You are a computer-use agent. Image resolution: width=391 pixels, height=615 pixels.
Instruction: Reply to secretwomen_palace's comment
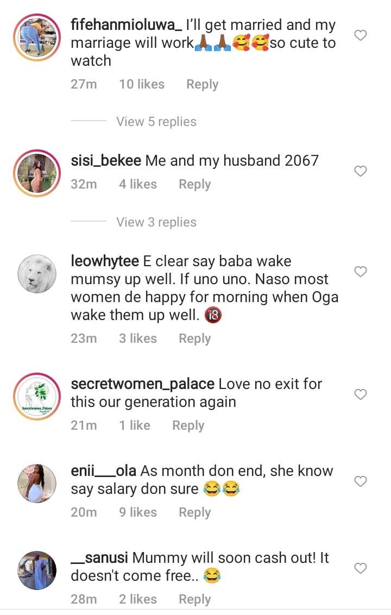[x=188, y=425]
